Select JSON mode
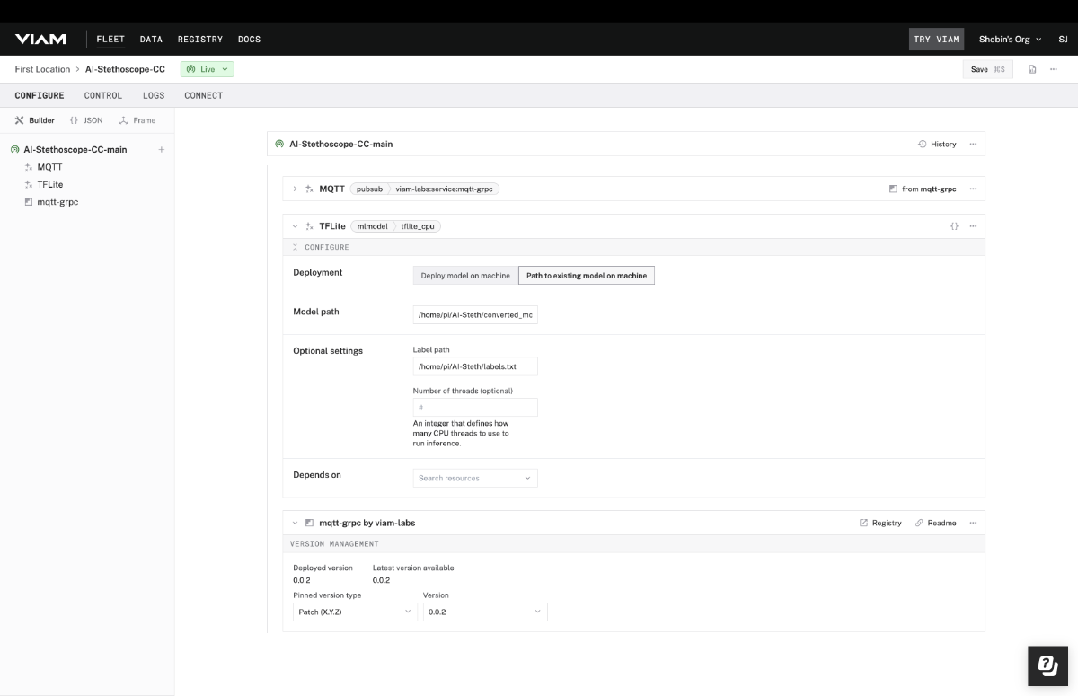Screen dimensions: 1078x696 coord(86,120)
